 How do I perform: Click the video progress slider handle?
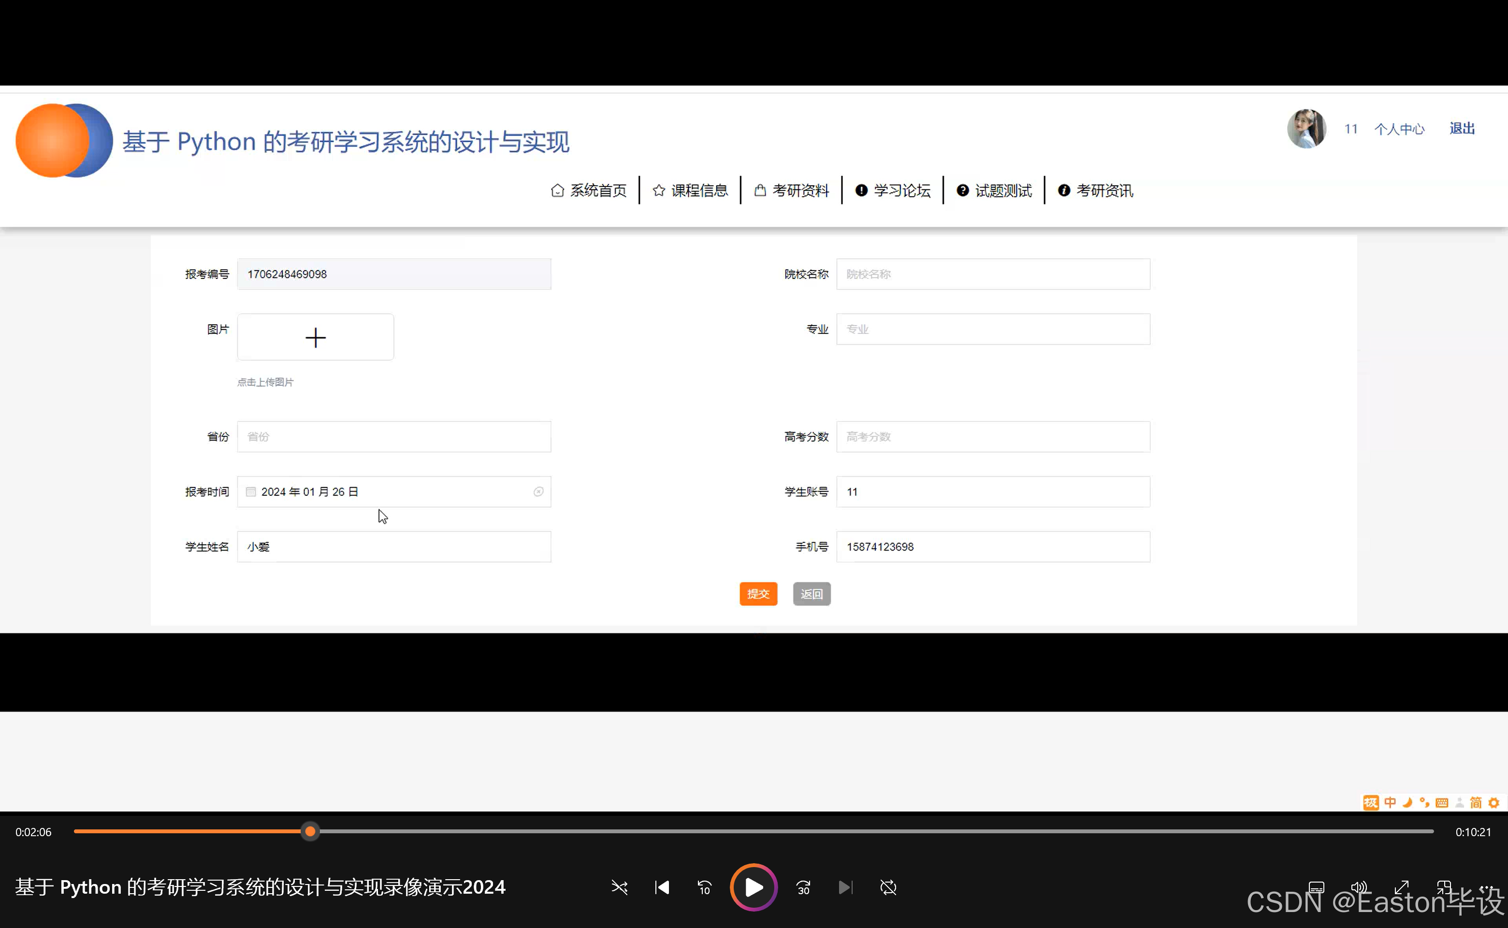click(x=310, y=832)
